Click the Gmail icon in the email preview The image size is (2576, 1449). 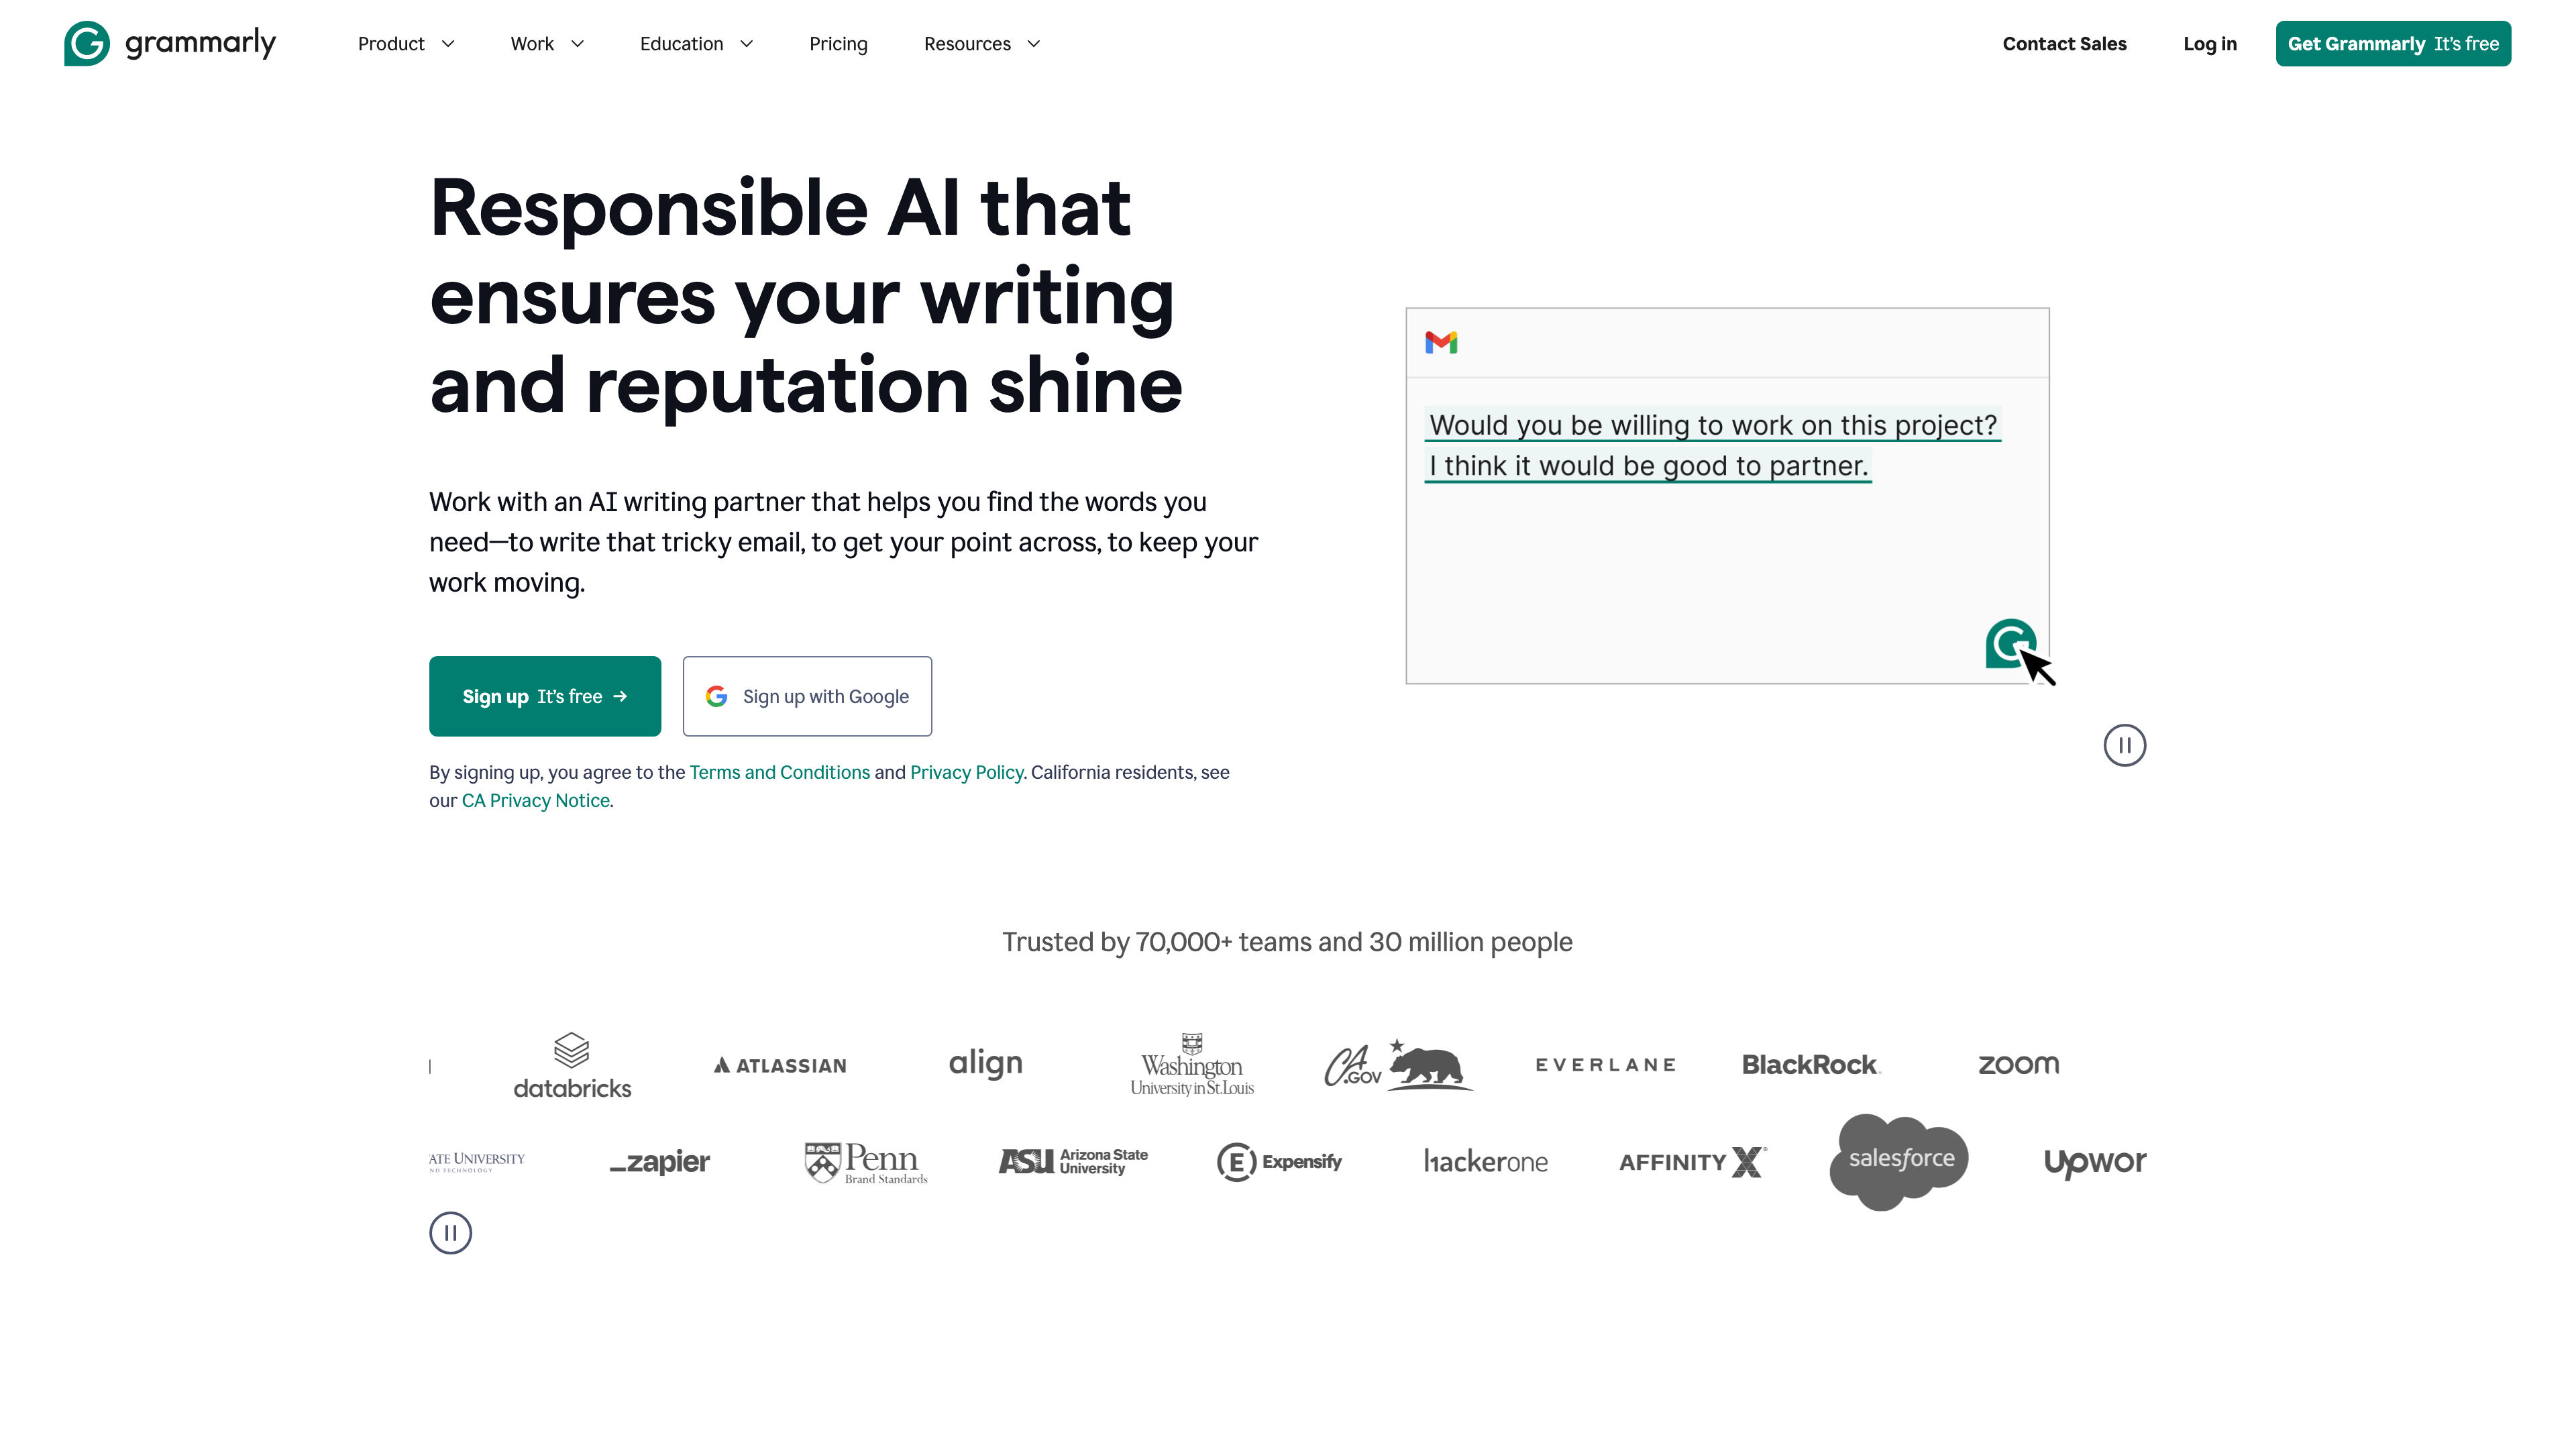click(1440, 341)
